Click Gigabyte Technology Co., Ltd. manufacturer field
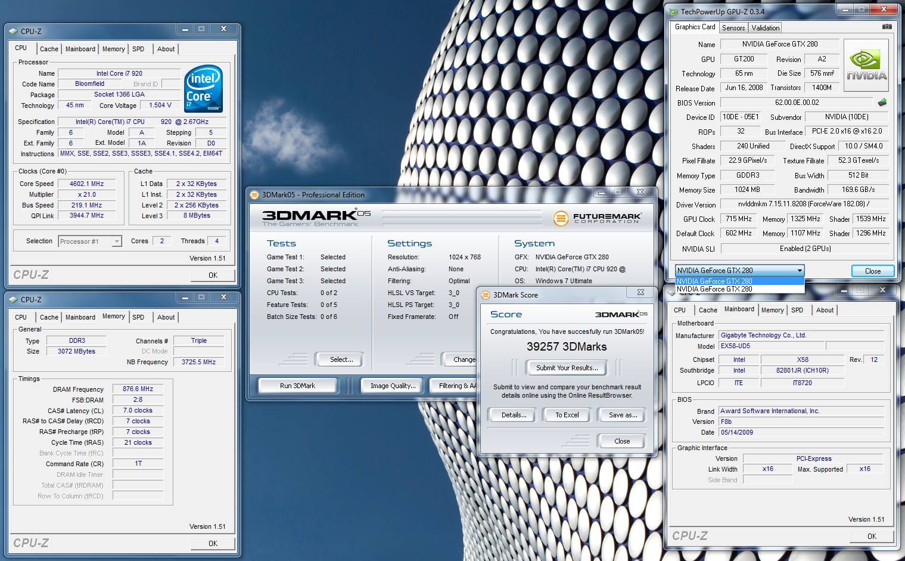905x561 pixels. pyautogui.click(x=802, y=335)
